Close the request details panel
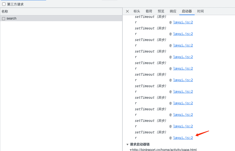 [x=127, y=11]
